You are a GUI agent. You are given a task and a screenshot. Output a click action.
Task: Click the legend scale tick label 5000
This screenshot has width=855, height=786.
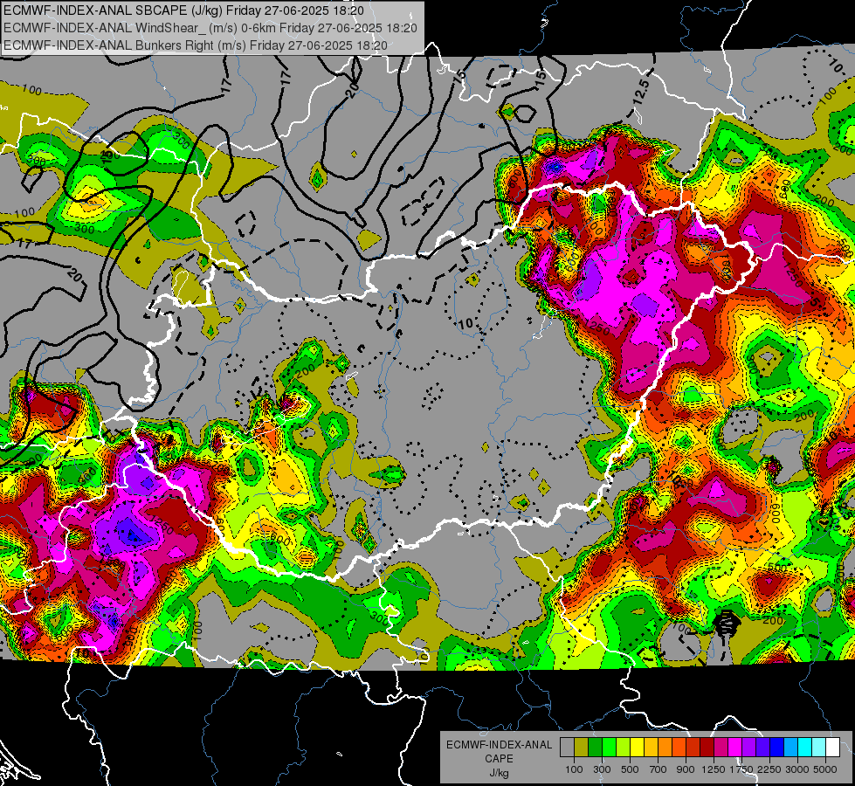pyautogui.click(x=825, y=769)
